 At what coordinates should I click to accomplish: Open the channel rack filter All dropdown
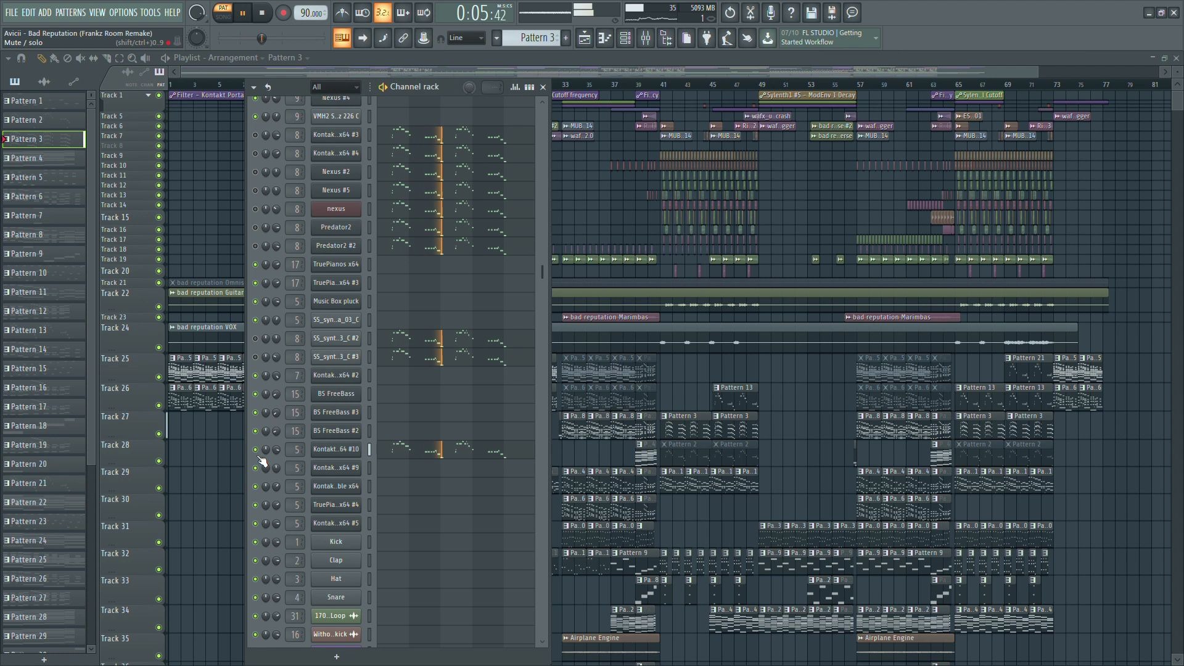tap(335, 87)
